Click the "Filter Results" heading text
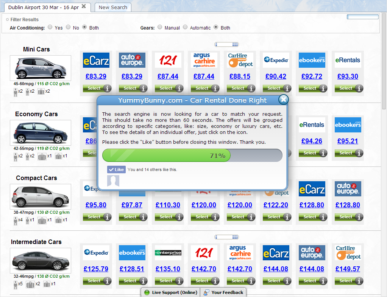 25,20
